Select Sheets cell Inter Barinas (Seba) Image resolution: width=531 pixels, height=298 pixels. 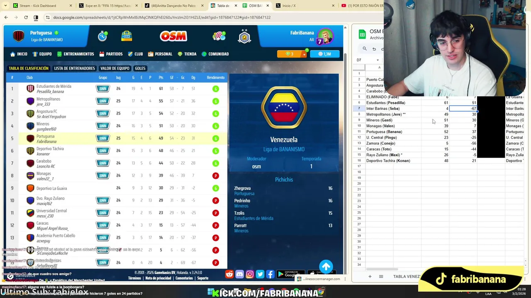tap(393, 108)
